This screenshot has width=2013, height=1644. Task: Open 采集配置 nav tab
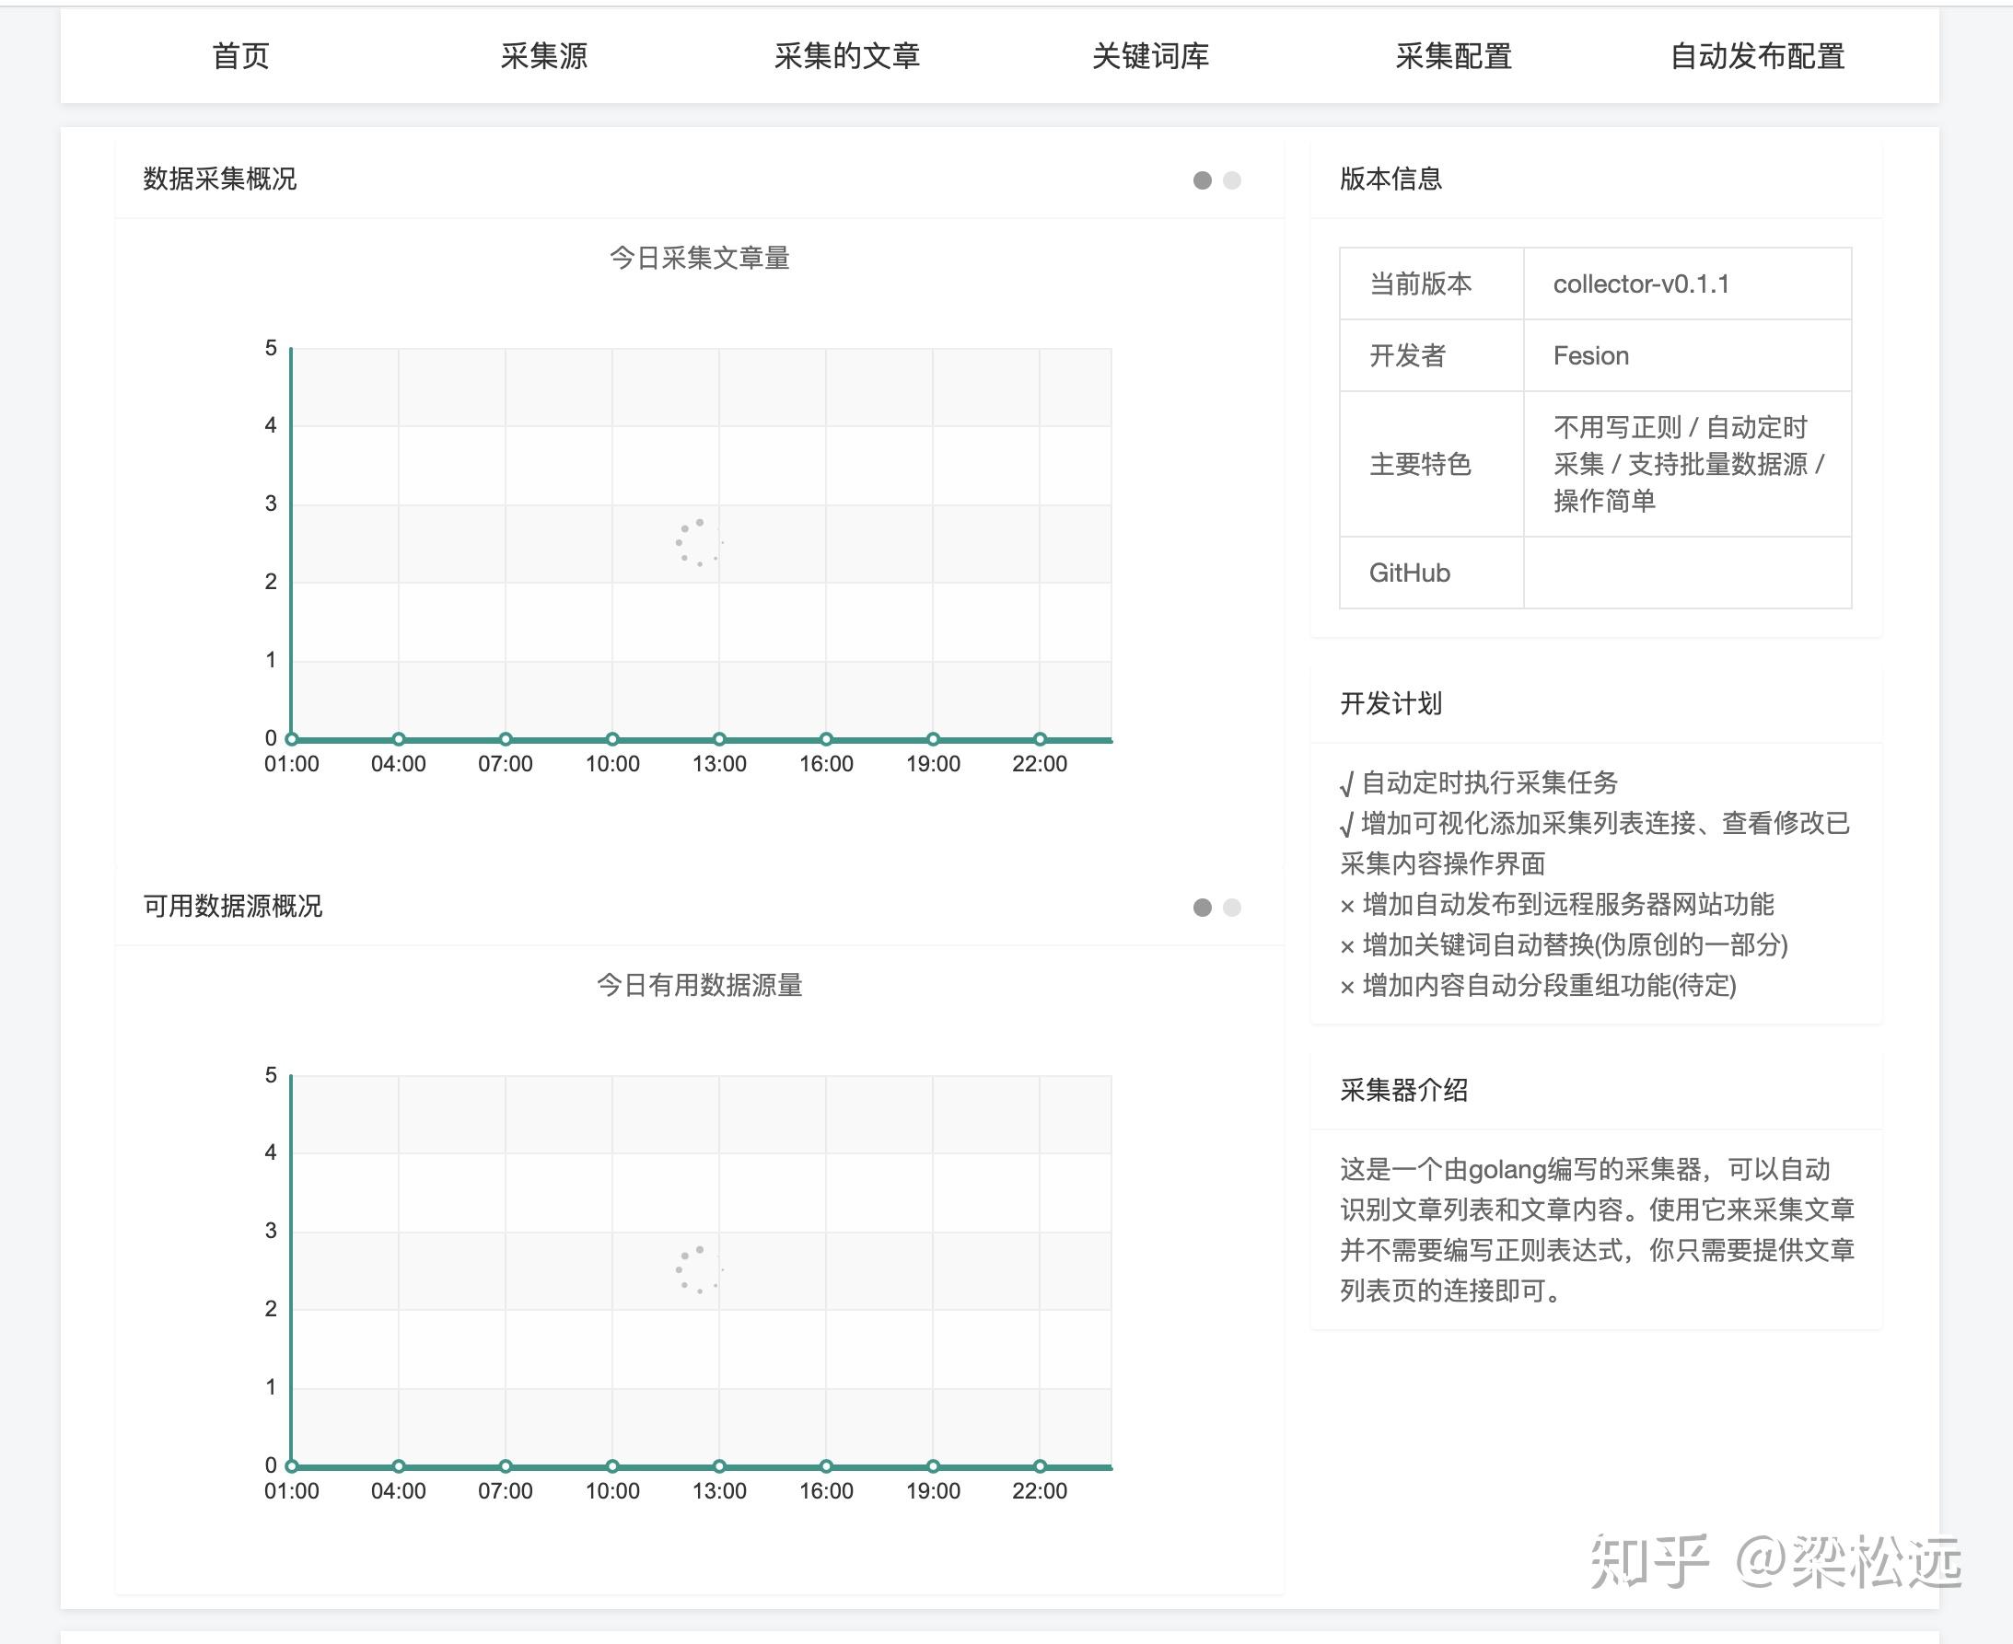point(1453,57)
